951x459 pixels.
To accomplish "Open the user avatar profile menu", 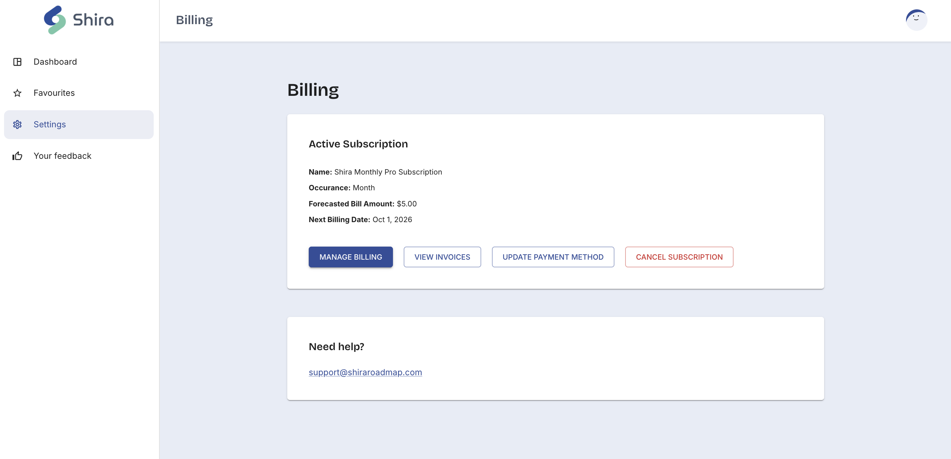I will (916, 20).
